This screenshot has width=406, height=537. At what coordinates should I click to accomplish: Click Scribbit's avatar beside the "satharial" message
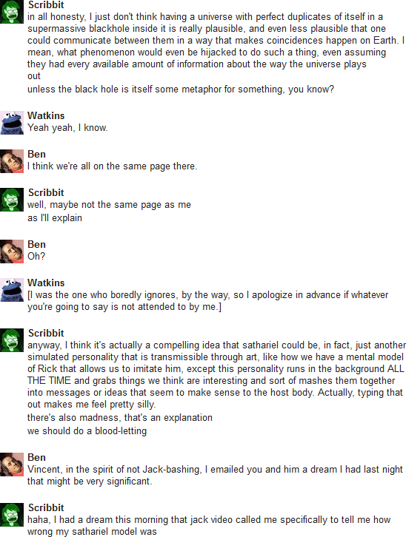point(12,340)
